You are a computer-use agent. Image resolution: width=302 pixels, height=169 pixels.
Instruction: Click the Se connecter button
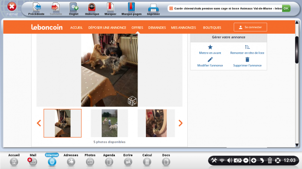(x=250, y=27)
